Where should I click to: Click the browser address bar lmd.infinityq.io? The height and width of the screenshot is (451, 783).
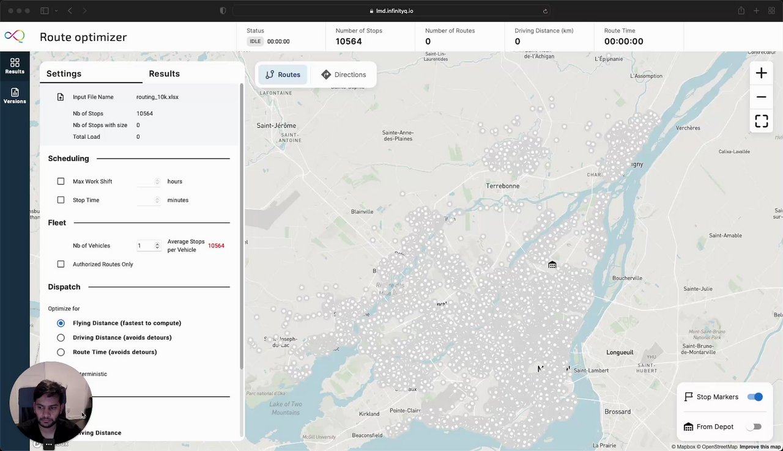click(x=391, y=11)
